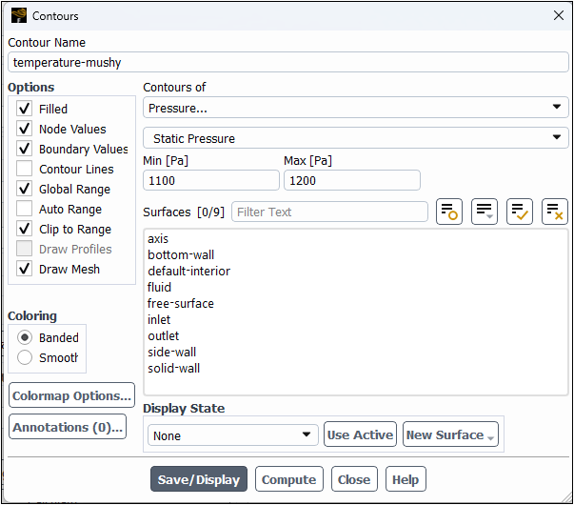Open the surface list filter options icon

[x=485, y=212]
